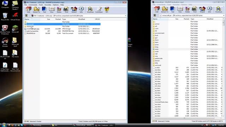Switch to minecraft.jar taskbar button
Image resolution: width=226 pixels, height=127 pixels.
(x=83, y=125)
